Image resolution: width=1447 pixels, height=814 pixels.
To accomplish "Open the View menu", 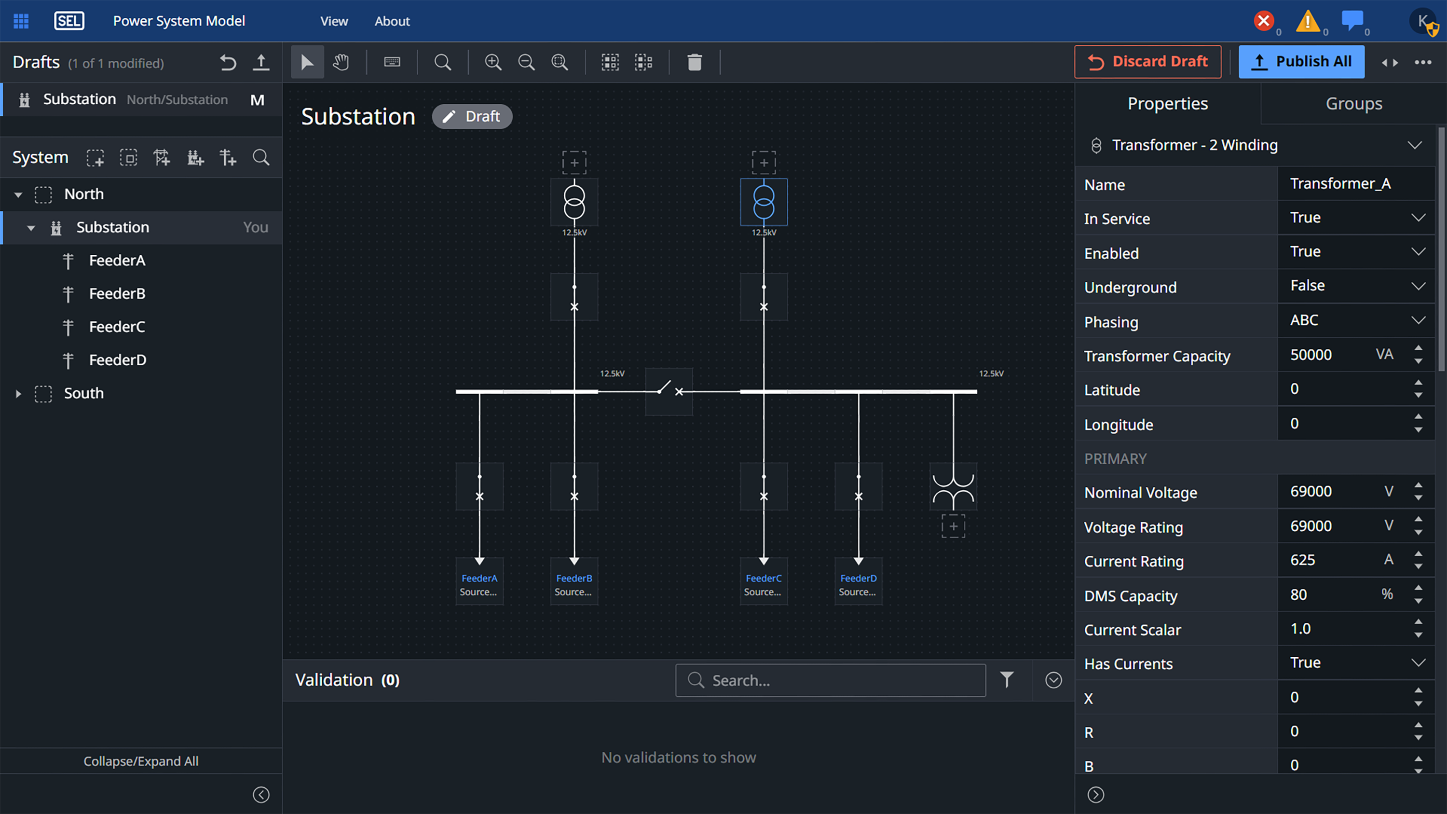I will click(334, 21).
